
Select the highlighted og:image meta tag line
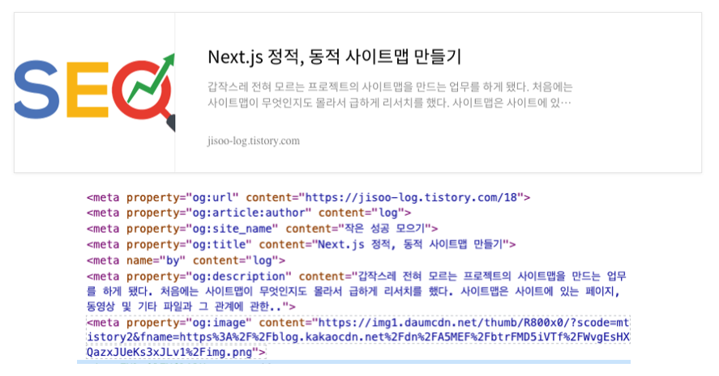tap(358, 337)
